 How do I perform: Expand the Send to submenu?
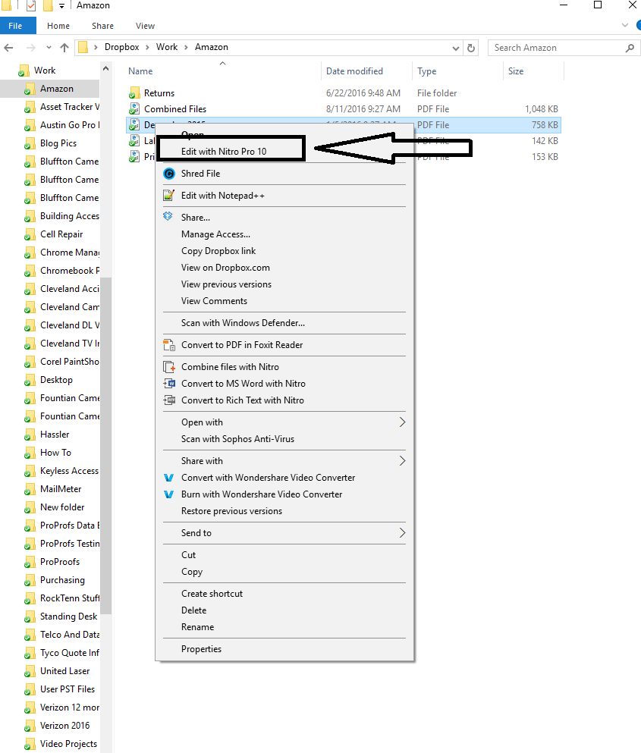coord(284,533)
